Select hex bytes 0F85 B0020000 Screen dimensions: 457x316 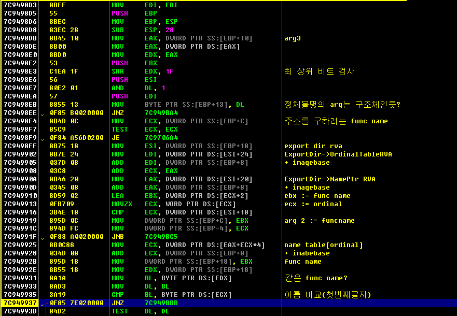pyautogui.click(x=77, y=112)
